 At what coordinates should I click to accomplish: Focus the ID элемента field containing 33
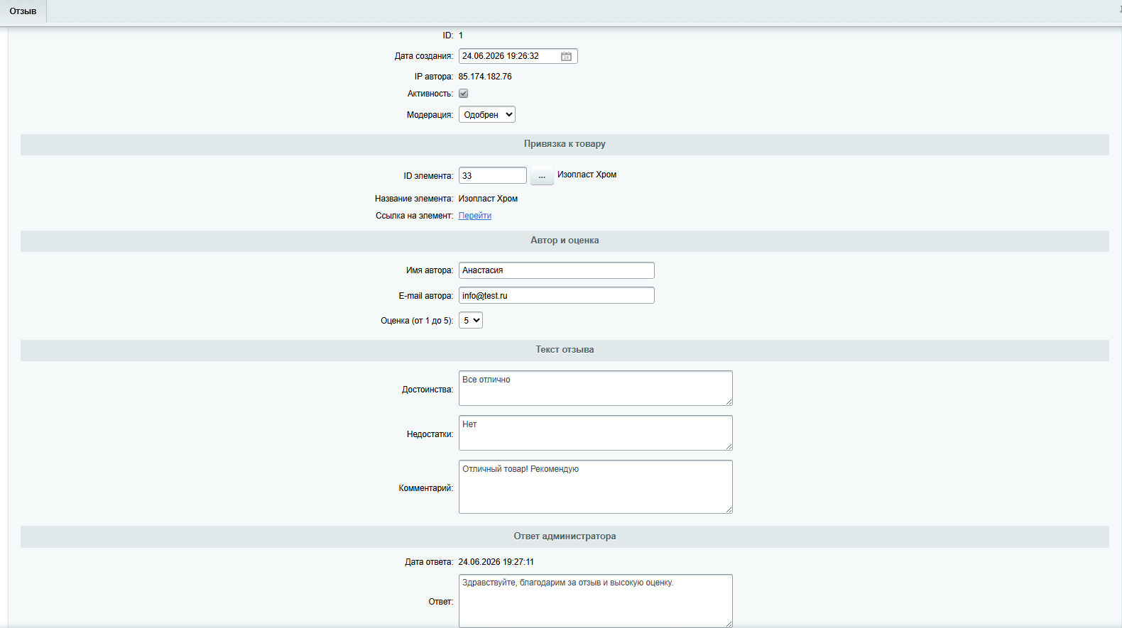tap(493, 175)
